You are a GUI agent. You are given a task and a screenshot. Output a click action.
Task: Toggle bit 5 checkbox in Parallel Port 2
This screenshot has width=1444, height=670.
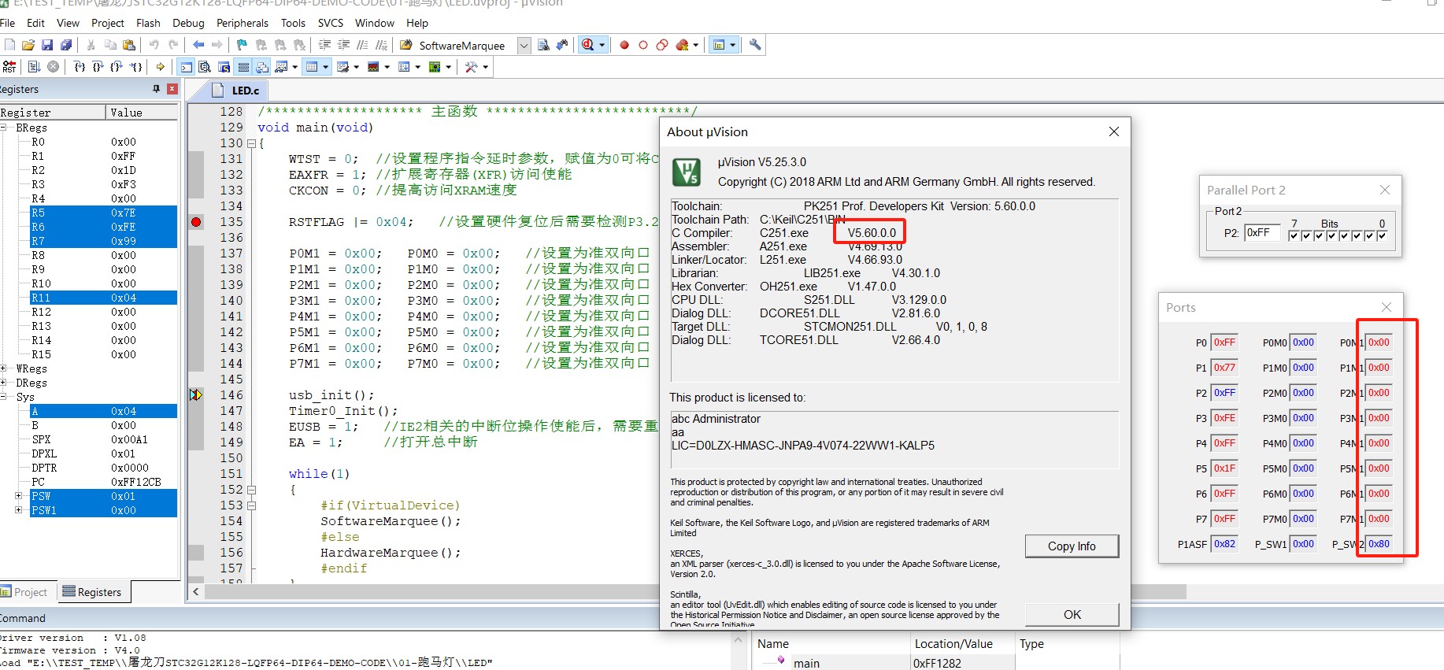(x=1319, y=235)
